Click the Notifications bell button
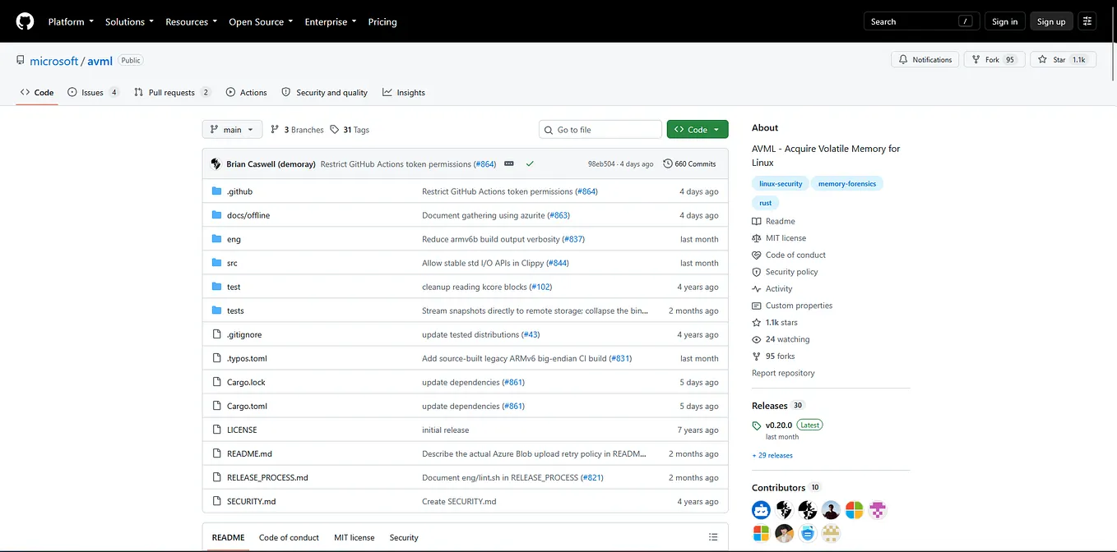Screen dimensions: 1117x552 click(x=925, y=60)
